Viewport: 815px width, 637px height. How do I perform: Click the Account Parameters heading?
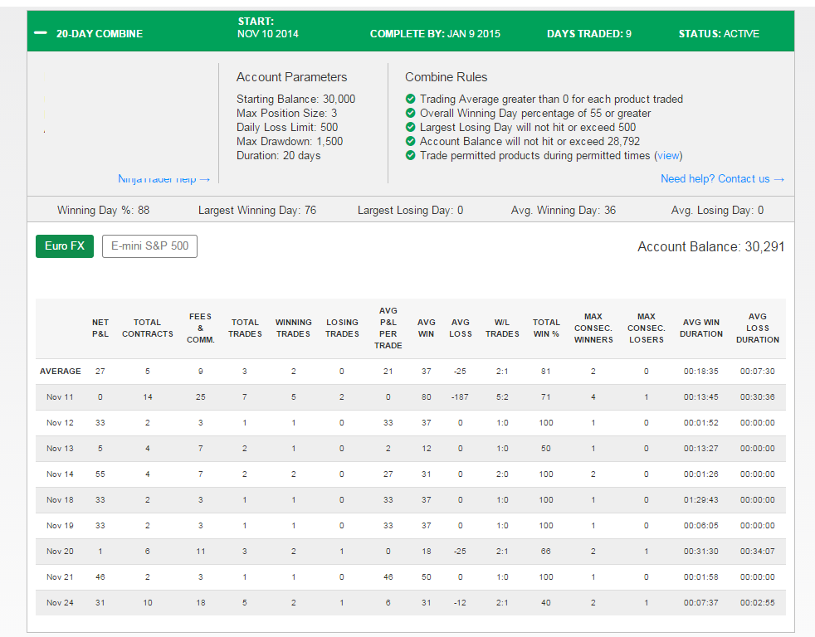pyautogui.click(x=291, y=77)
